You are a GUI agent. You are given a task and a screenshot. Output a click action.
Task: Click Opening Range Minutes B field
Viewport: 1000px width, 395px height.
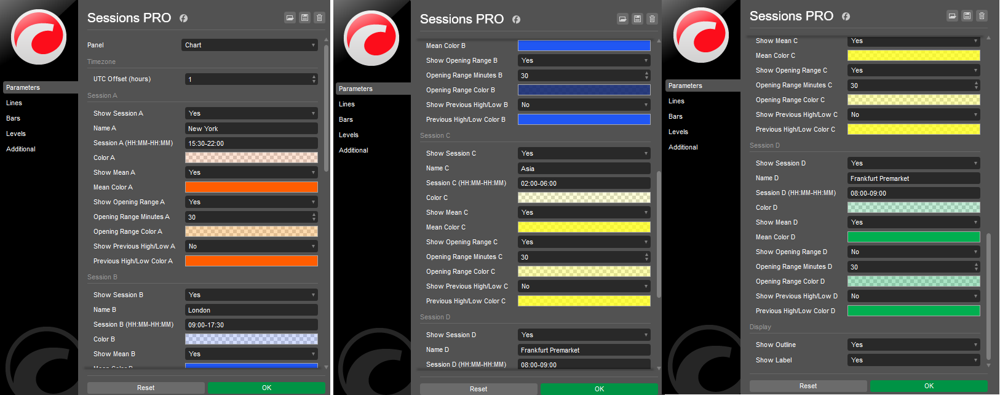click(584, 75)
